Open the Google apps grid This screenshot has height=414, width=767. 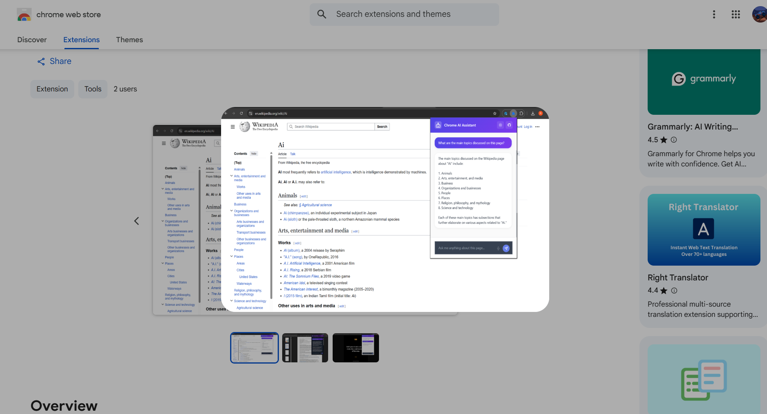click(735, 15)
